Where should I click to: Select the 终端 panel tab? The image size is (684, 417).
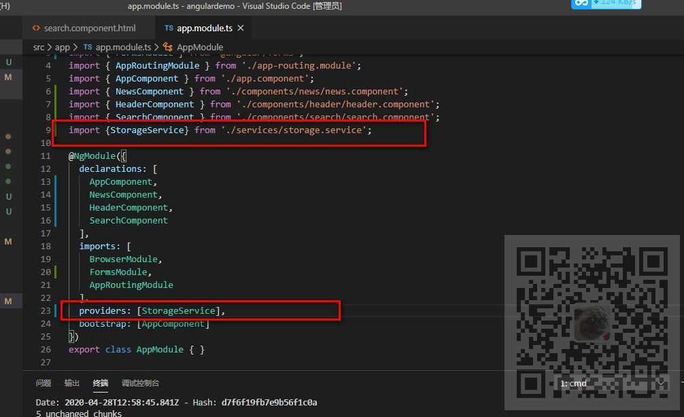101,383
